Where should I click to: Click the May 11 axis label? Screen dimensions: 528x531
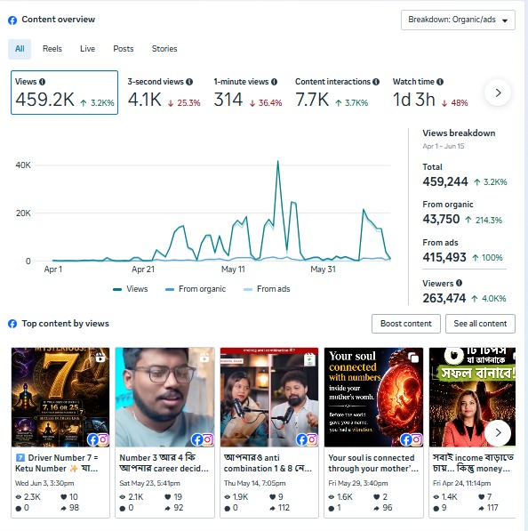click(233, 270)
